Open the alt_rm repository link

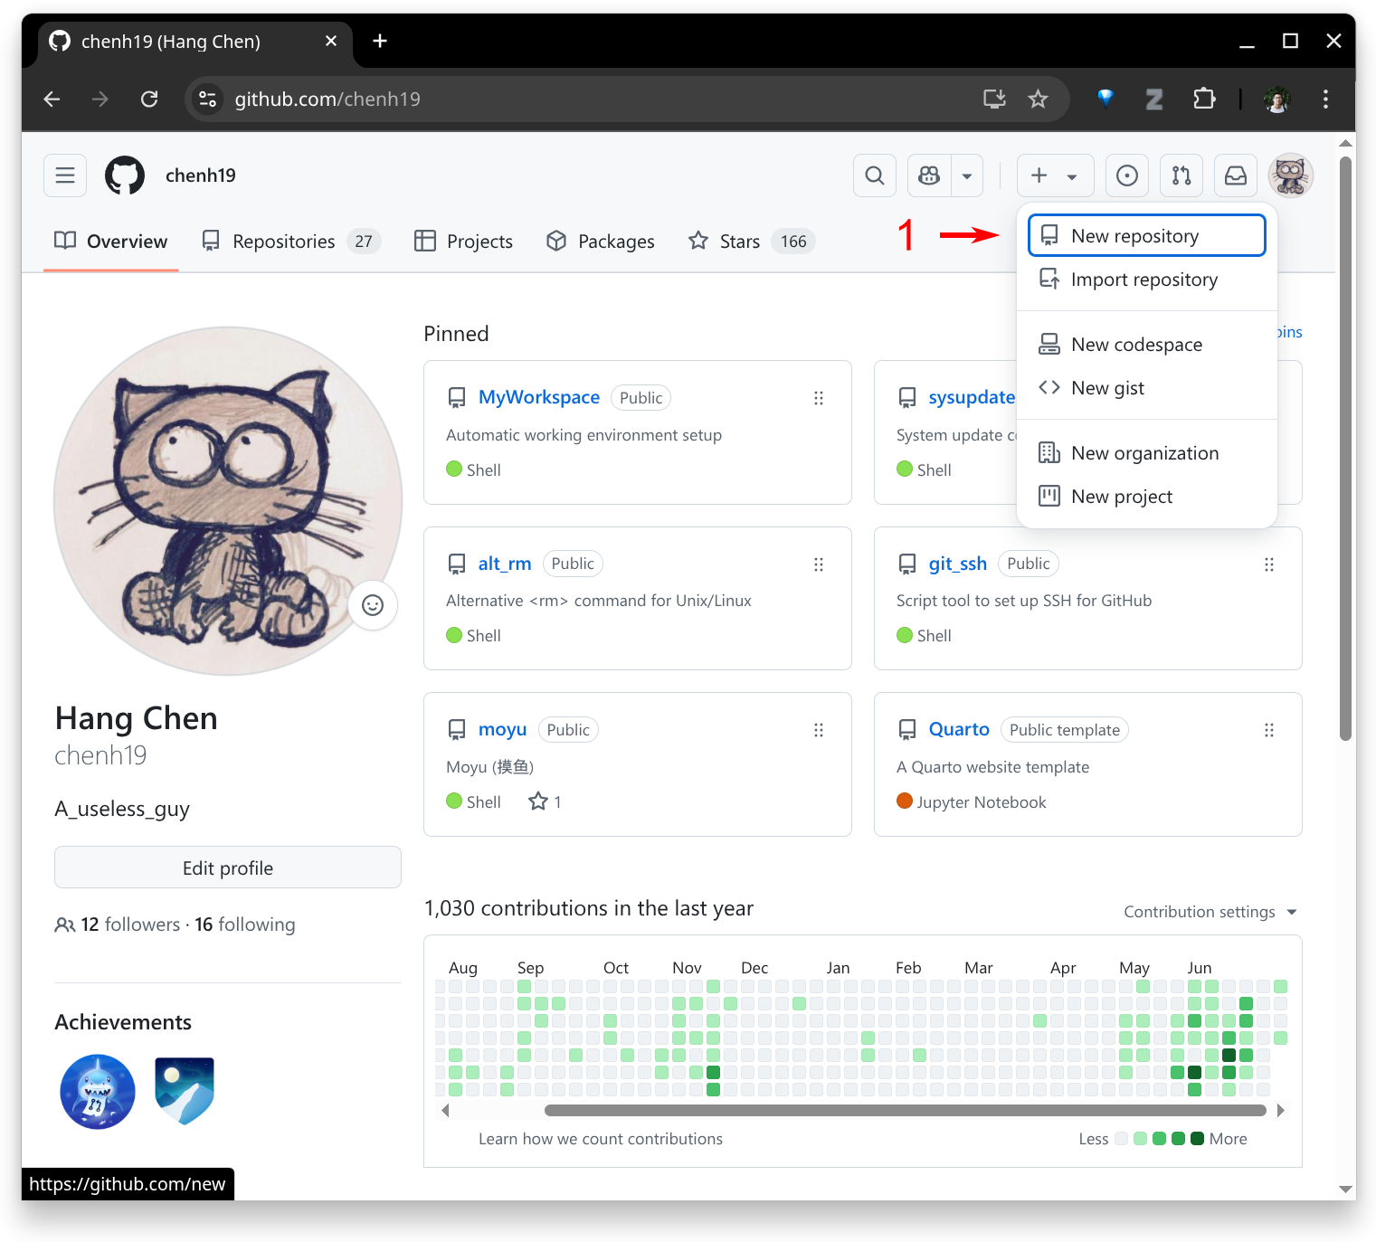(x=505, y=564)
